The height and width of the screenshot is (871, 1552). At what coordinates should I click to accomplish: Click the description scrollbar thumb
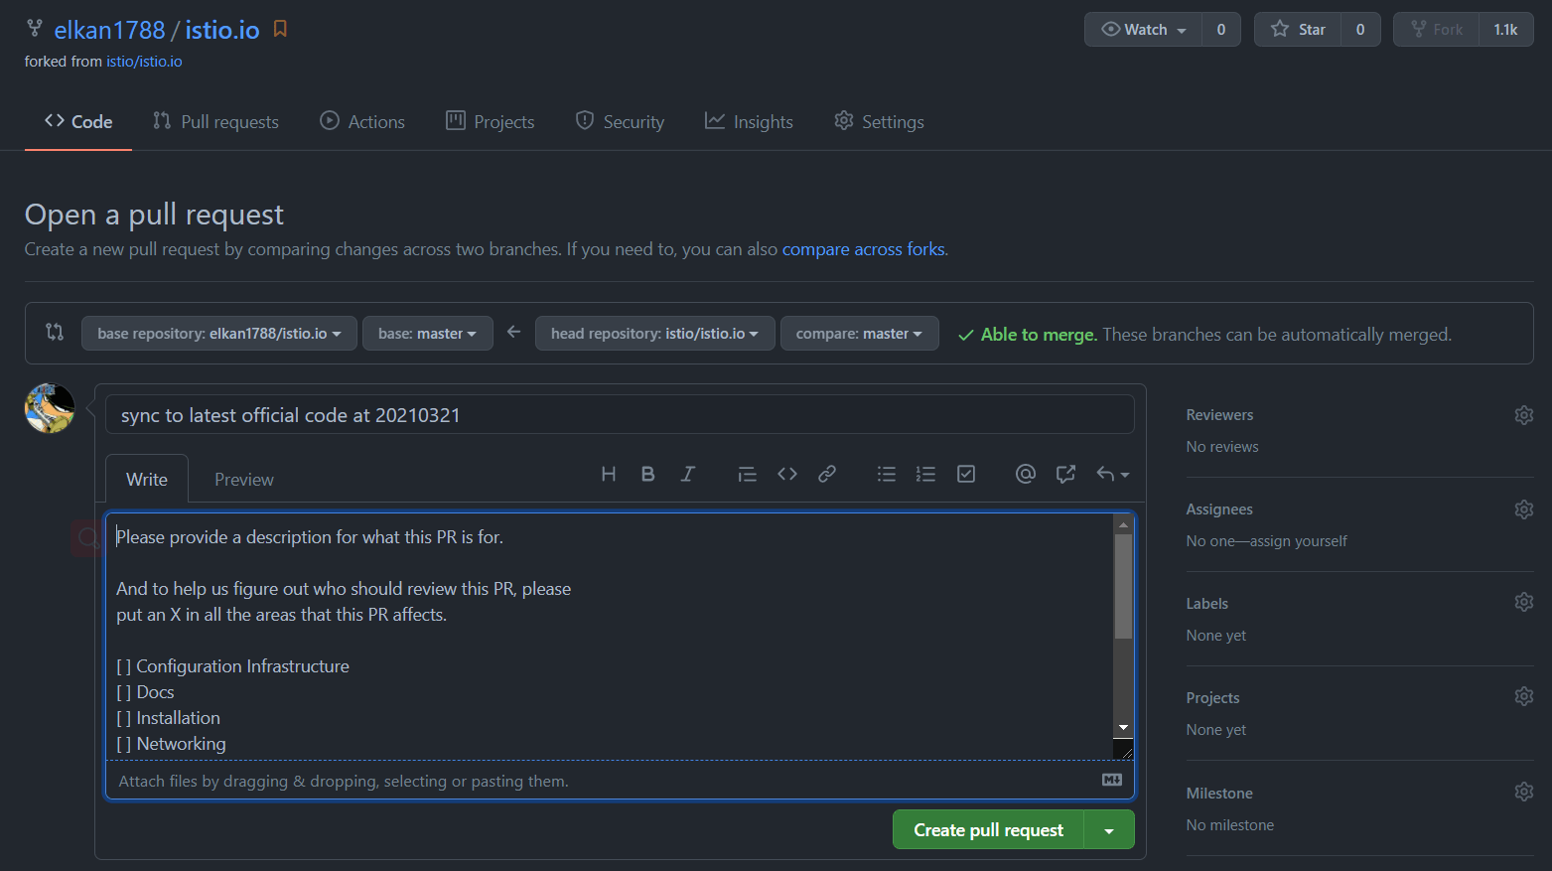click(x=1123, y=586)
